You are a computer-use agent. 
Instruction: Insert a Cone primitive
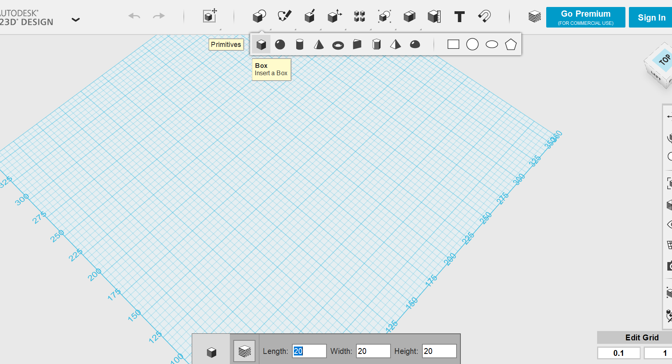pyautogui.click(x=319, y=45)
